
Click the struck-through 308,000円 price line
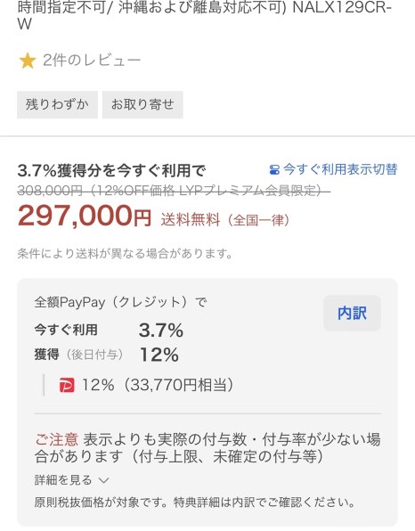(x=174, y=191)
